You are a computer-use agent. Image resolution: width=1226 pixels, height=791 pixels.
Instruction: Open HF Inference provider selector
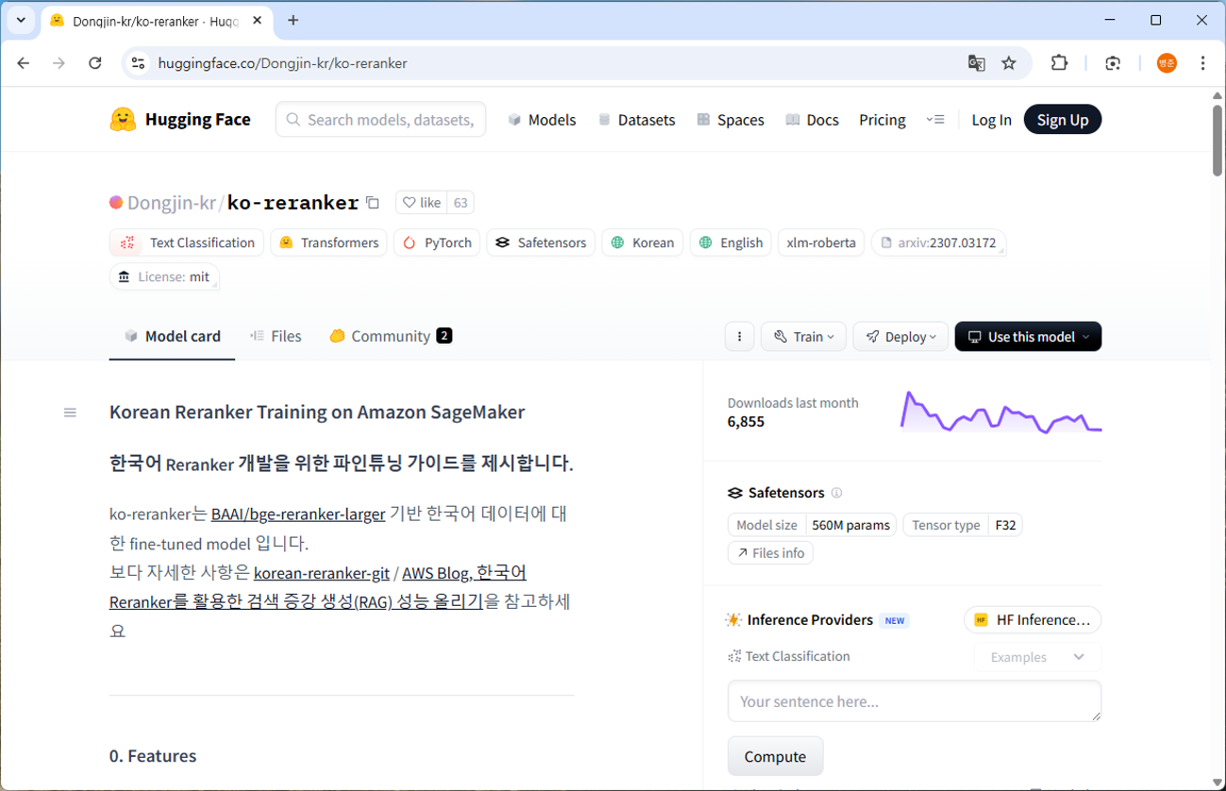pyautogui.click(x=1033, y=620)
